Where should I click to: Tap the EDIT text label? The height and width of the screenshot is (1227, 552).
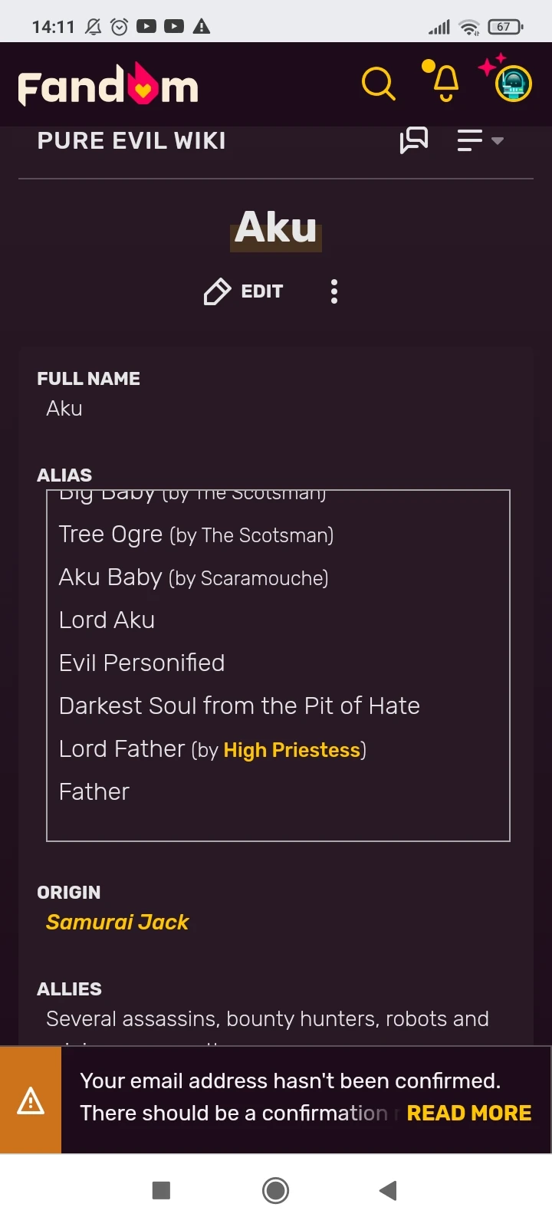pyautogui.click(x=262, y=291)
